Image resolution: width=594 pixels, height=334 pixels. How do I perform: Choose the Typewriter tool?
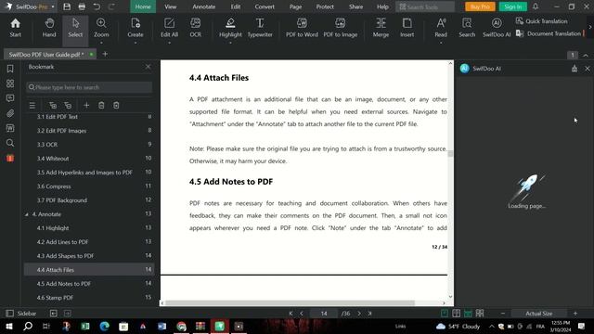(260, 28)
